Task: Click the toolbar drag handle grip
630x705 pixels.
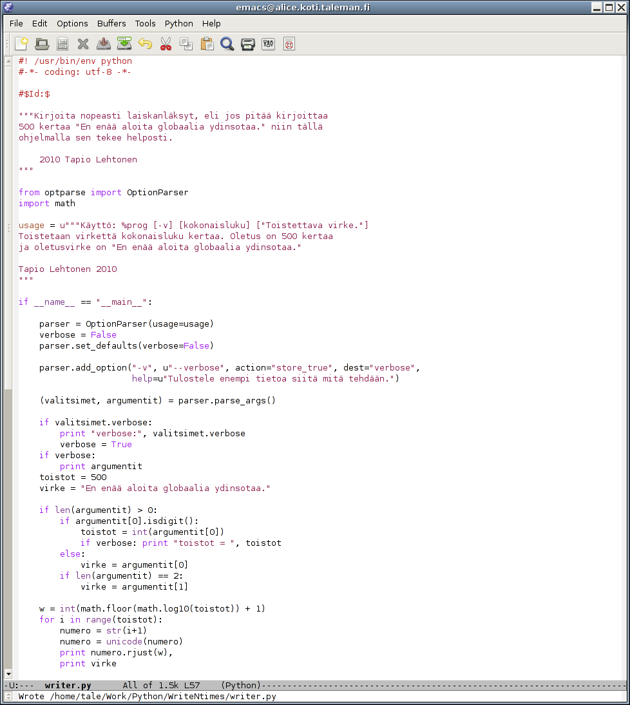Action: pyautogui.click(x=7, y=44)
